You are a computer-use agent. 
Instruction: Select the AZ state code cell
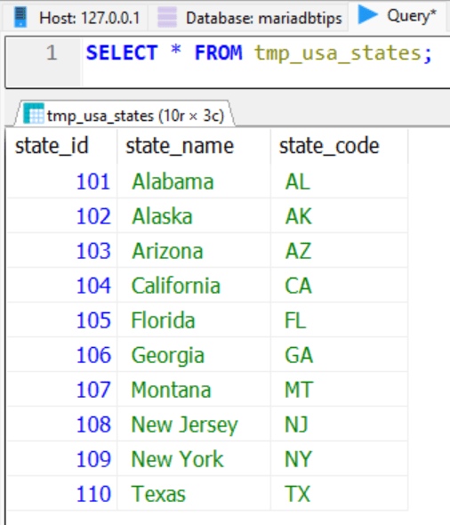pos(339,251)
